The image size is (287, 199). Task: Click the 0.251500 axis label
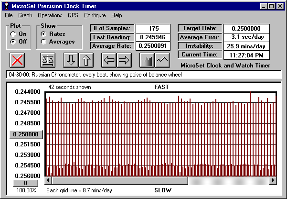[x=28, y=144]
